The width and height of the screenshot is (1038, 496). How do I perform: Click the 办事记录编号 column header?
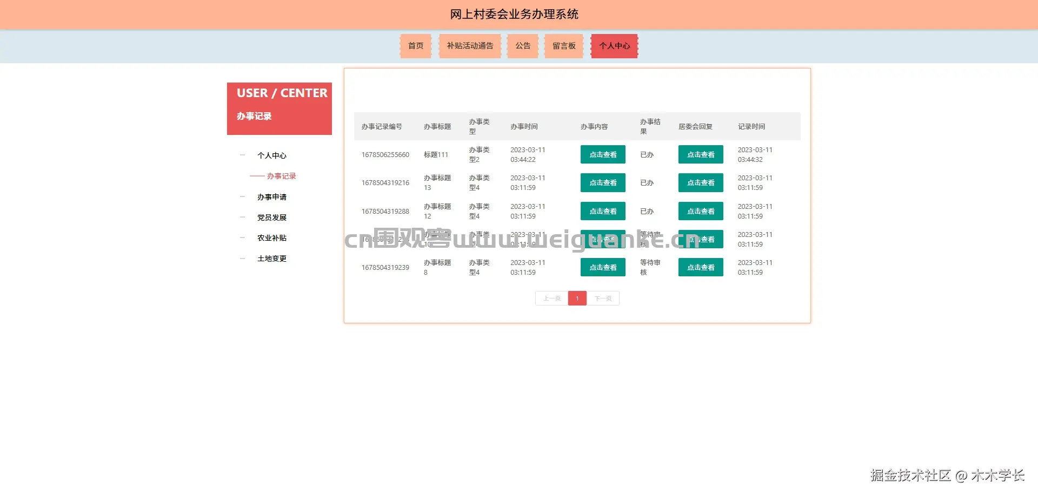coord(382,126)
